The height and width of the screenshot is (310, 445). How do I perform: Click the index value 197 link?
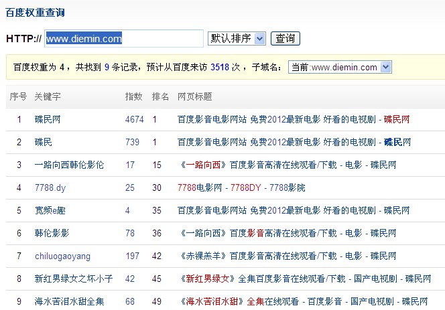point(132,256)
